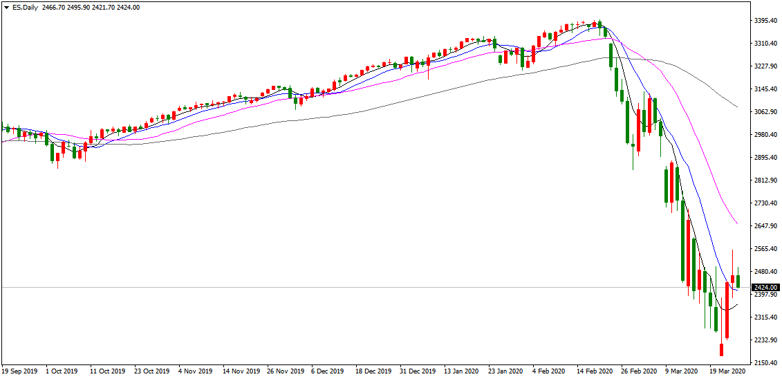Select the 3062.90 price axis label
This screenshot has height=379, width=782.
click(x=765, y=112)
